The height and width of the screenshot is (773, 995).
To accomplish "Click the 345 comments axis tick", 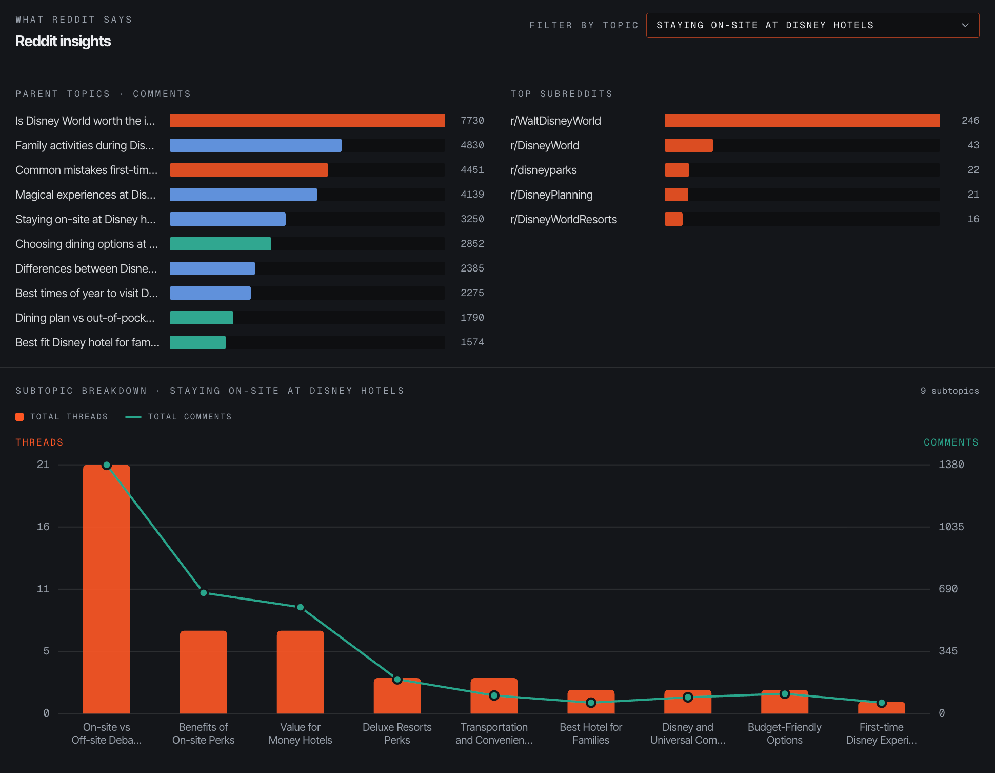I will point(948,651).
